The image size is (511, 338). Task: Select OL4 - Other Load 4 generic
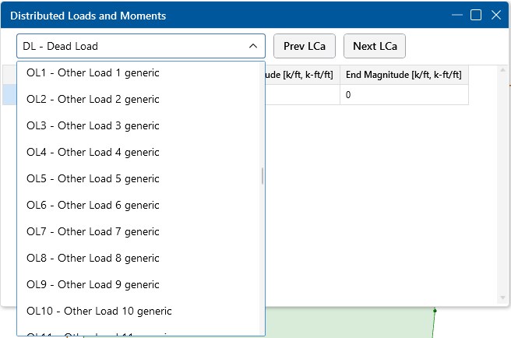click(x=93, y=153)
